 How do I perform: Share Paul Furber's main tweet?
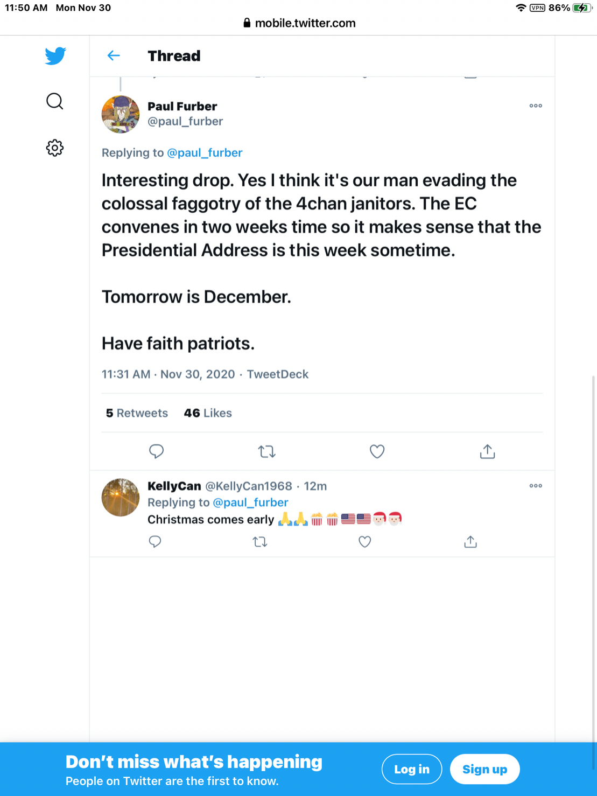487,451
